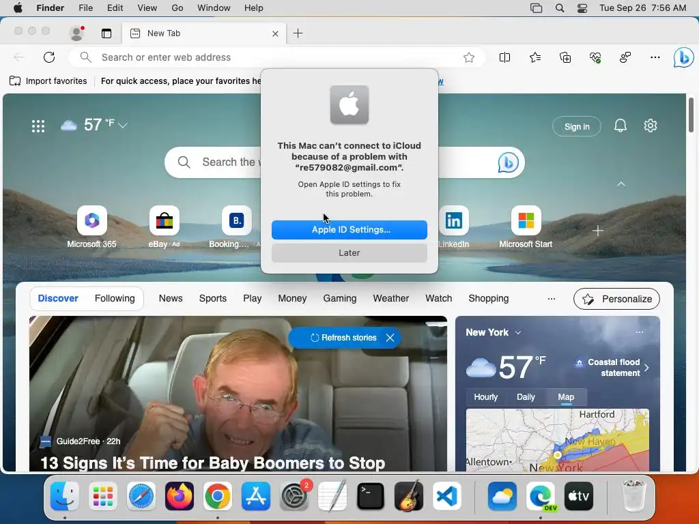Screen dimensions: 699x524
Task: Switch to the Play tab
Action: (253, 298)
